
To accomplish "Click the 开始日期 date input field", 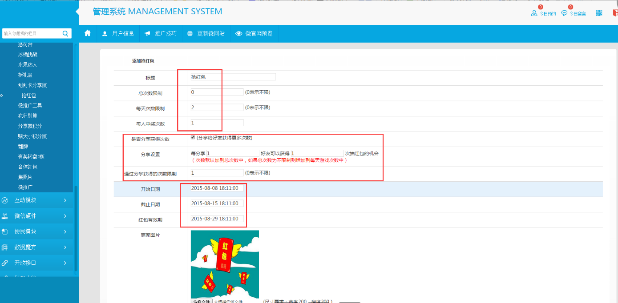I will tap(217, 188).
